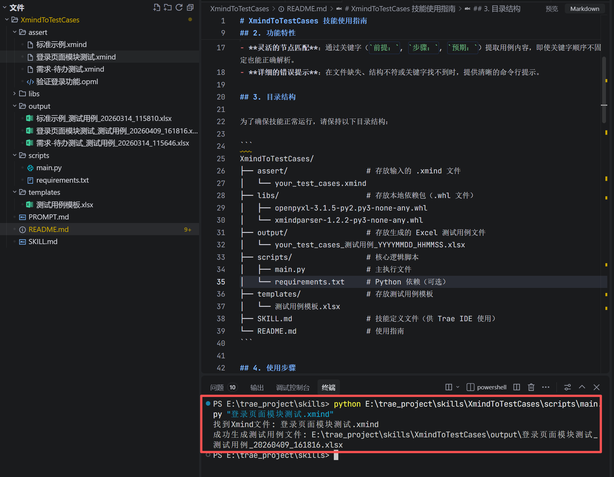Open the panel settings sliders icon
The image size is (614, 477).
coord(567,387)
